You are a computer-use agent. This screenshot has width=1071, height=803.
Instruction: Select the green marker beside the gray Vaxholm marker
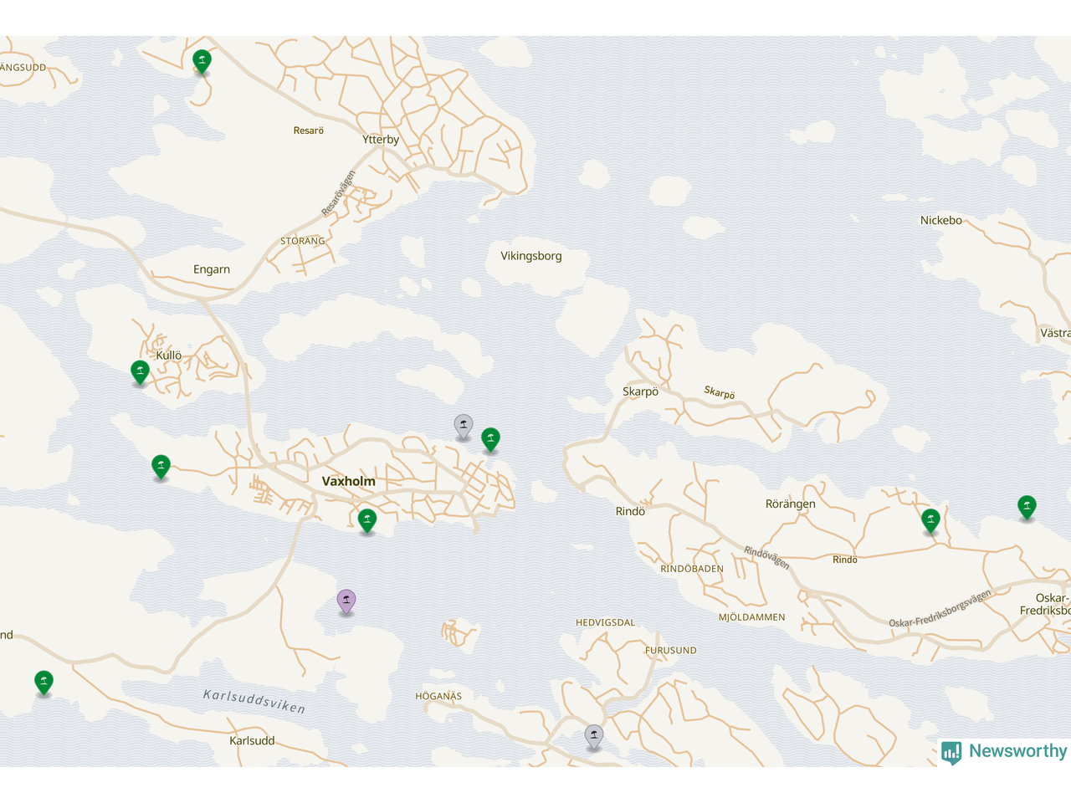pyautogui.click(x=491, y=439)
